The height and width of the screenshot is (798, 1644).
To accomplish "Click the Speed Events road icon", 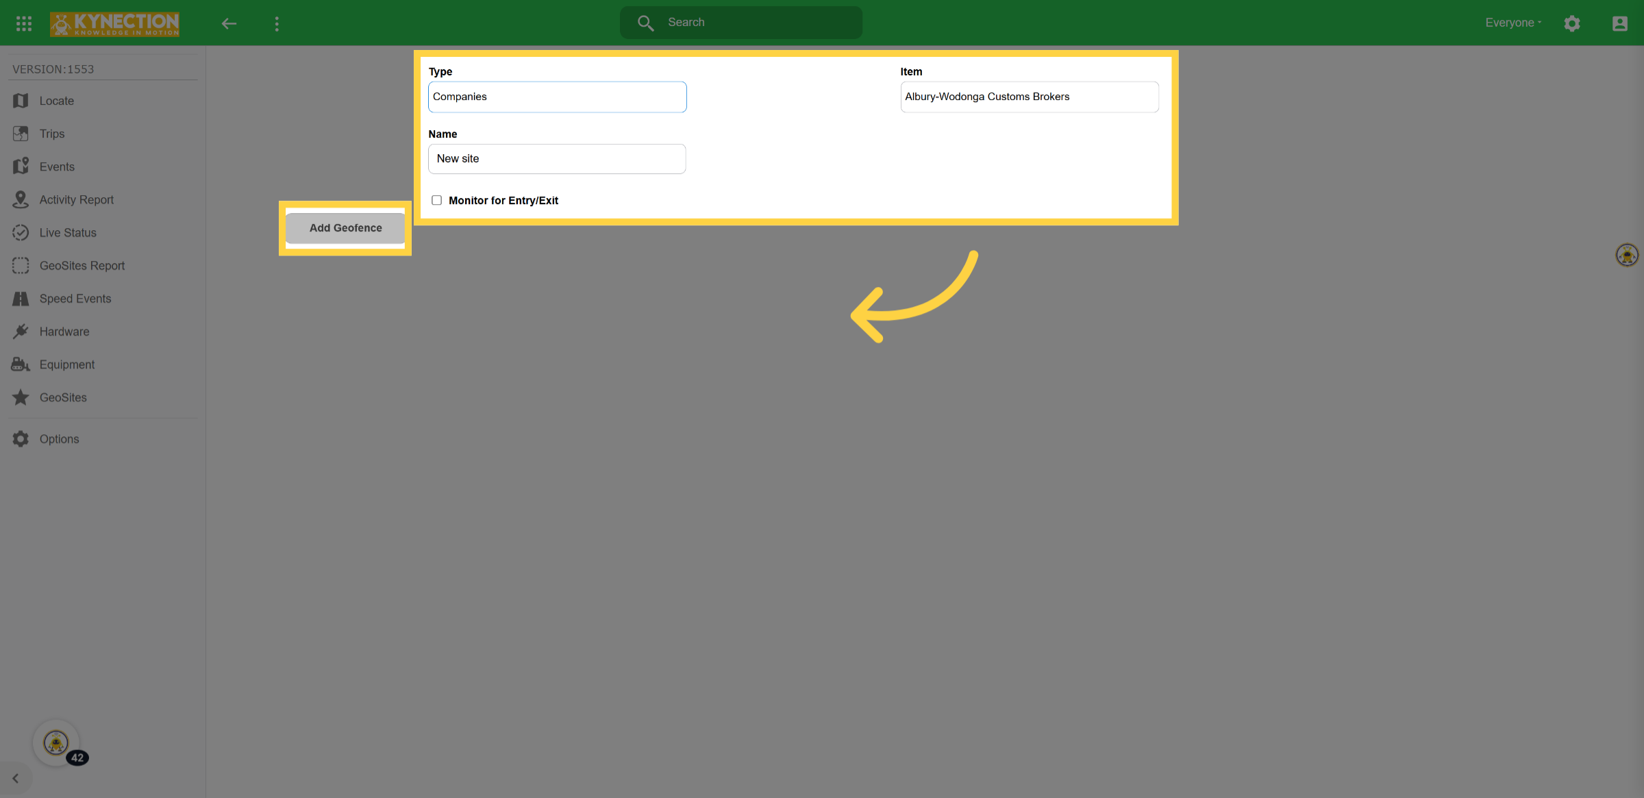I will 21,299.
